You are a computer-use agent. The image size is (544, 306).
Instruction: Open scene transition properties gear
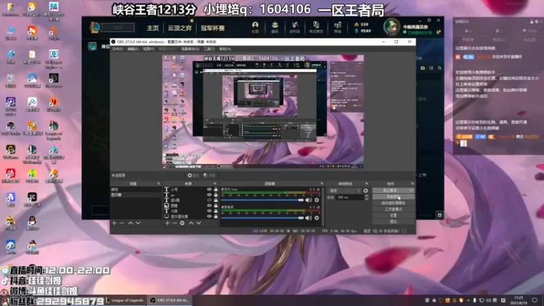click(366, 191)
